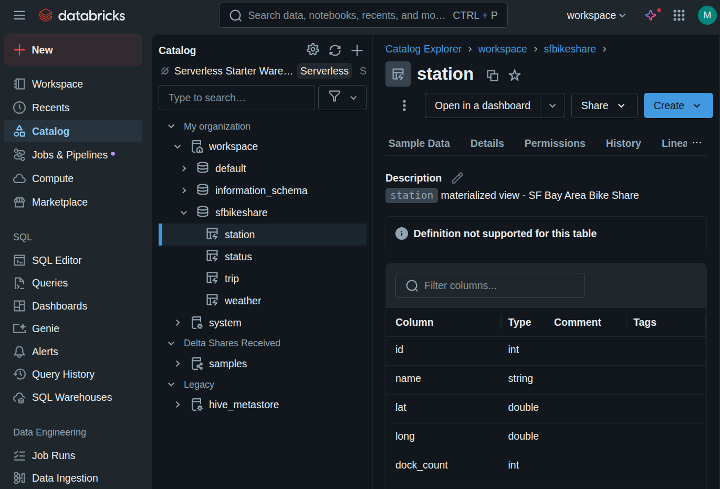Switch to the History tab
The width and height of the screenshot is (720, 489).
coord(623,143)
